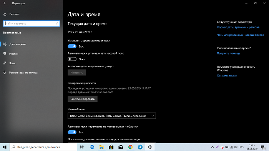Click the grayed Изменить button
Image resolution: width=269 pixels, height=151 pixels.
pyautogui.click(x=76, y=73)
